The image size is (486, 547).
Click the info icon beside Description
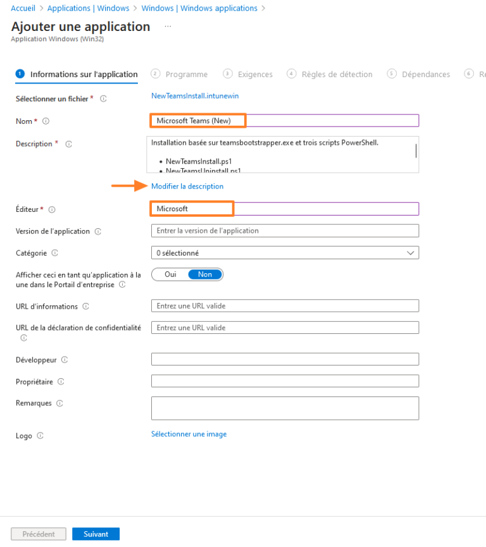tap(68, 144)
